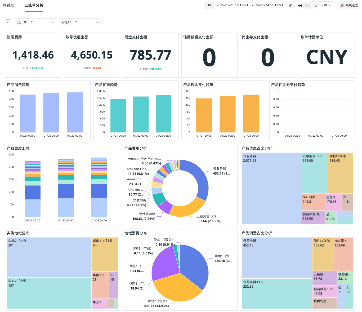Click the teal 01/21 bar in 产品优惠趋势
This screenshot has width=362, height=312.
point(118,115)
